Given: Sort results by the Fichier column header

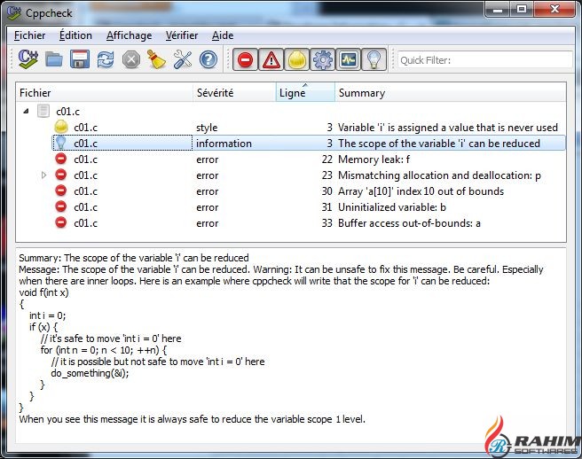Looking at the screenshot, I should tap(105, 93).
